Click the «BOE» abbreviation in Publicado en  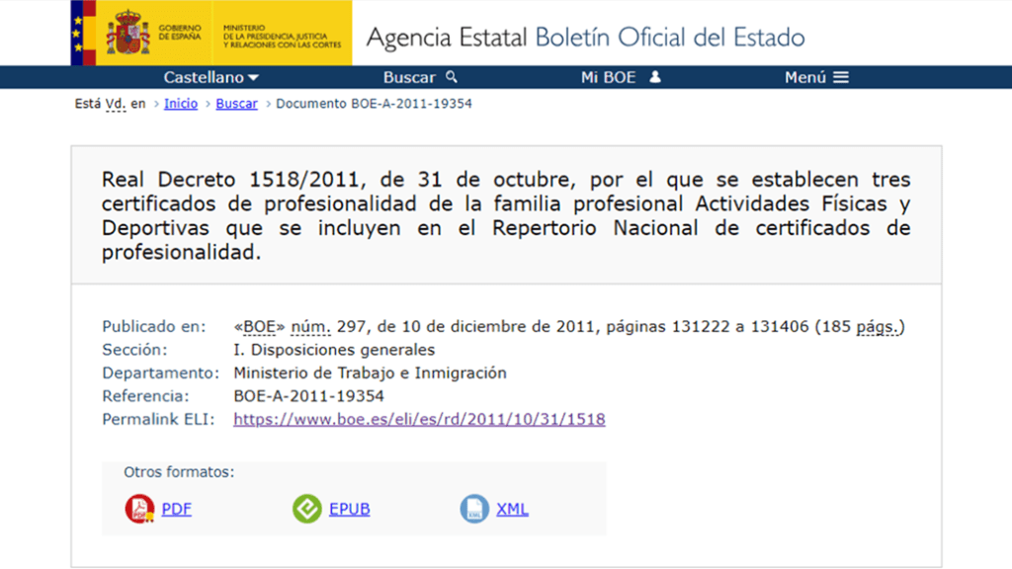pos(259,326)
